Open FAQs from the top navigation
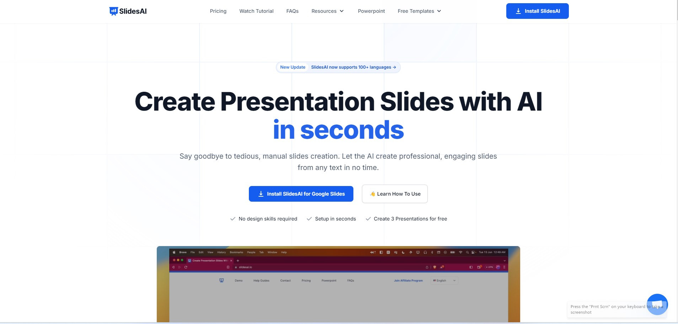 point(292,11)
